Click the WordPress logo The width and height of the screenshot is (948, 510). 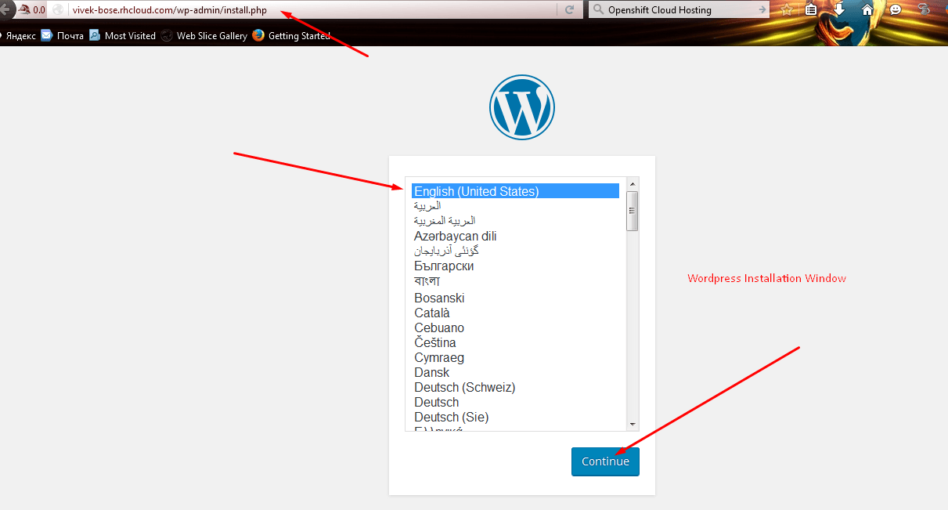(x=522, y=108)
